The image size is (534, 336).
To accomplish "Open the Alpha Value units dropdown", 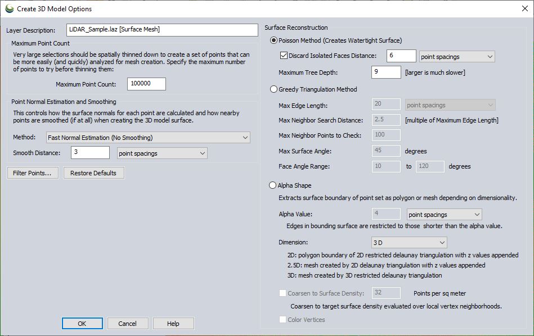I will click(x=444, y=215).
